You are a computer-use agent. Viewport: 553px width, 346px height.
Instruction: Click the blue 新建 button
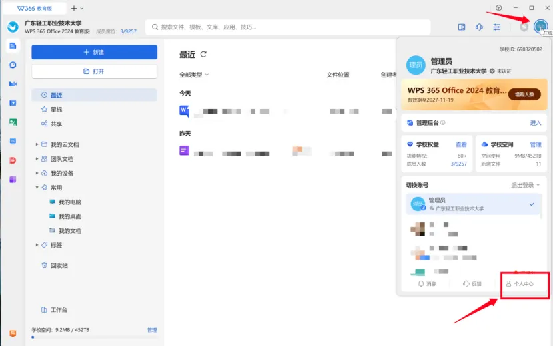[94, 52]
